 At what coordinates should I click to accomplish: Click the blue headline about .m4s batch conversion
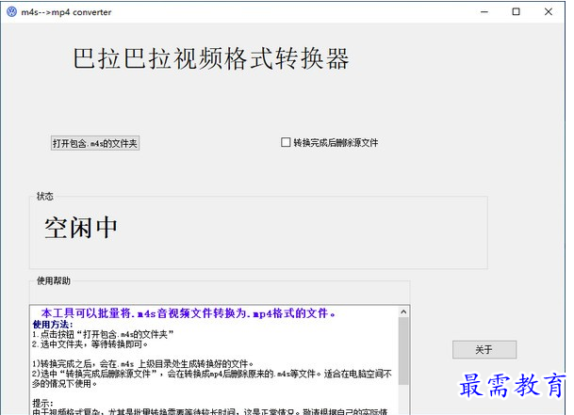coord(189,313)
